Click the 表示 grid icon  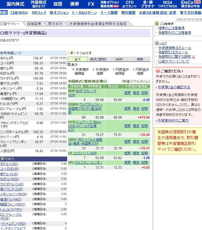[x=69, y=65]
